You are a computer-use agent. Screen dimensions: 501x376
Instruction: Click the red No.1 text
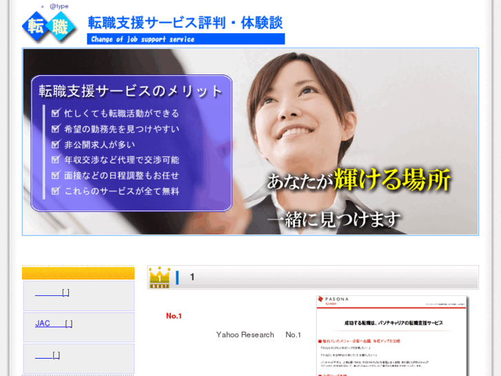tap(174, 316)
